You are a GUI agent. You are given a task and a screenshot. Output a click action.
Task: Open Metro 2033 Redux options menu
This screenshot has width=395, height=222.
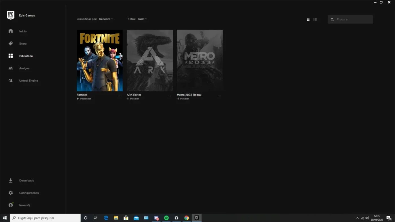(x=220, y=95)
